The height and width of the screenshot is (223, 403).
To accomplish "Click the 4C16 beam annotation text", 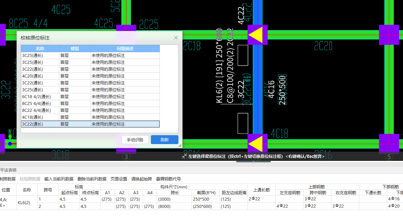I will click(x=271, y=89).
